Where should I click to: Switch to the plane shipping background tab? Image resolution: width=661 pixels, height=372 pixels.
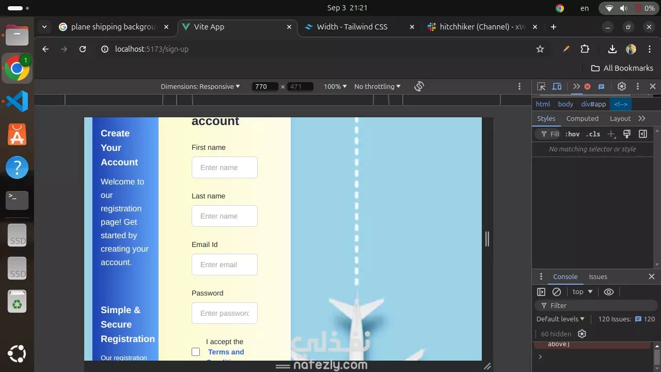pyautogui.click(x=114, y=27)
